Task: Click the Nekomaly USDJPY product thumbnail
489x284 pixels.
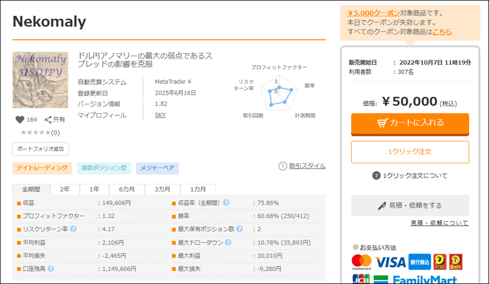Action: [x=40, y=80]
